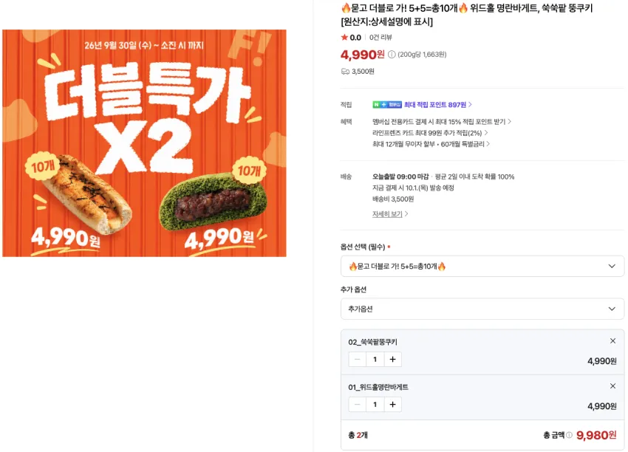Open 최대 12개월 무이자 할부 link
Viewport: 628px width, 452px height.
coord(431,144)
